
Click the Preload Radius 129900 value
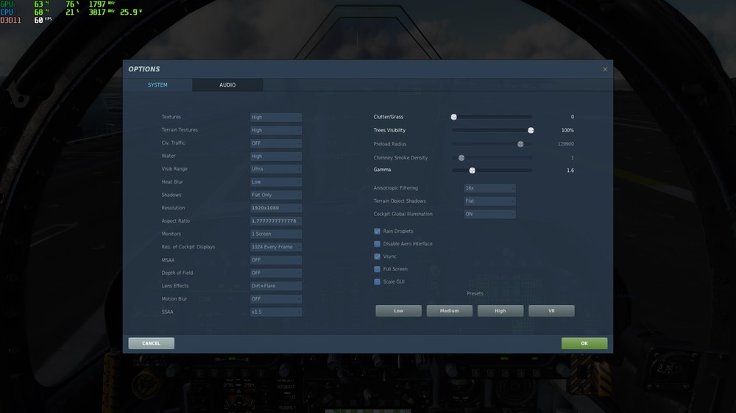(x=565, y=144)
